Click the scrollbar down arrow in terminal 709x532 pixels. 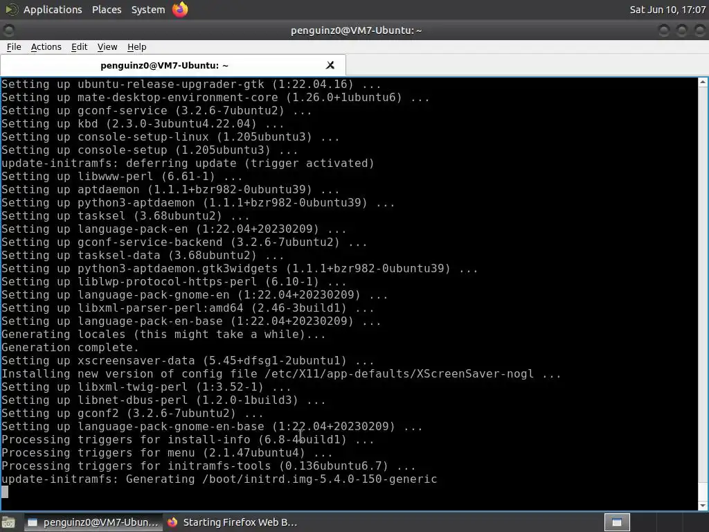(703, 505)
